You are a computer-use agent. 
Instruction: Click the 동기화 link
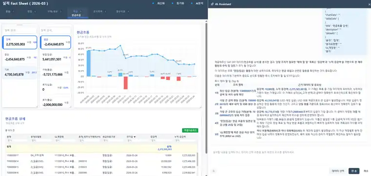[180, 3]
